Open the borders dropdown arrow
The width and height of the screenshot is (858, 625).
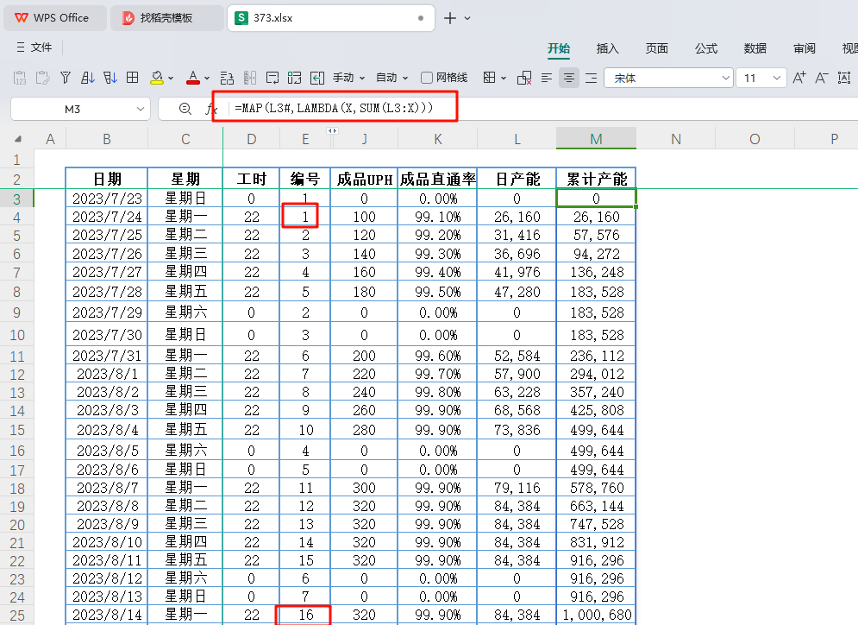pyautogui.click(x=504, y=79)
